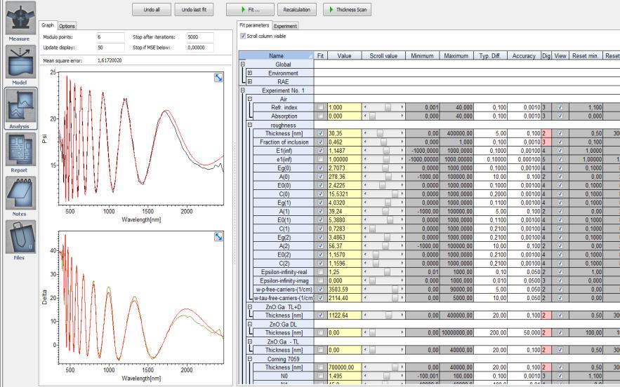Toggle Fit checkbox for Fraction of inclusion
This screenshot has width=620, height=387.
(x=321, y=142)
